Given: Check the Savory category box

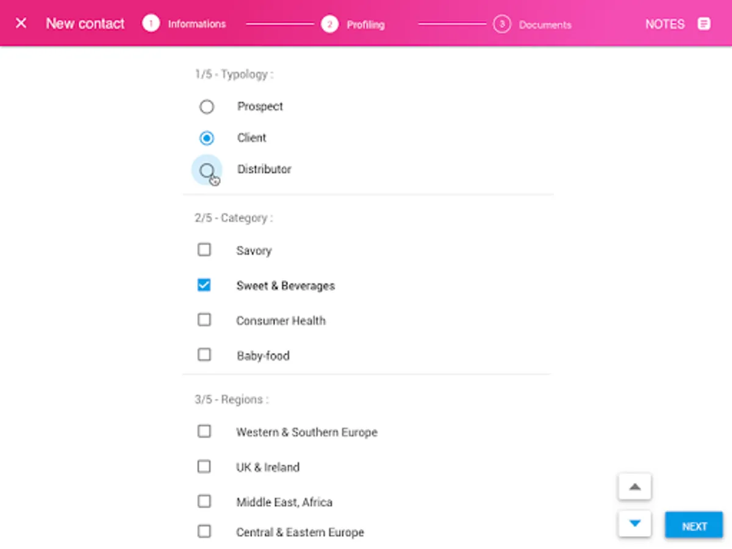Looking at the screenshot, I should [204, 250].
